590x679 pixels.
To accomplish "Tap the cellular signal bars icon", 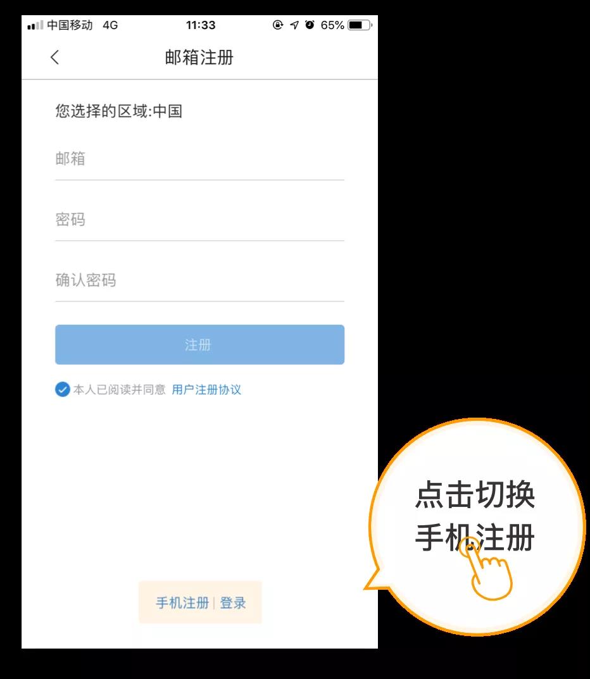I will [x=35, y=25].
